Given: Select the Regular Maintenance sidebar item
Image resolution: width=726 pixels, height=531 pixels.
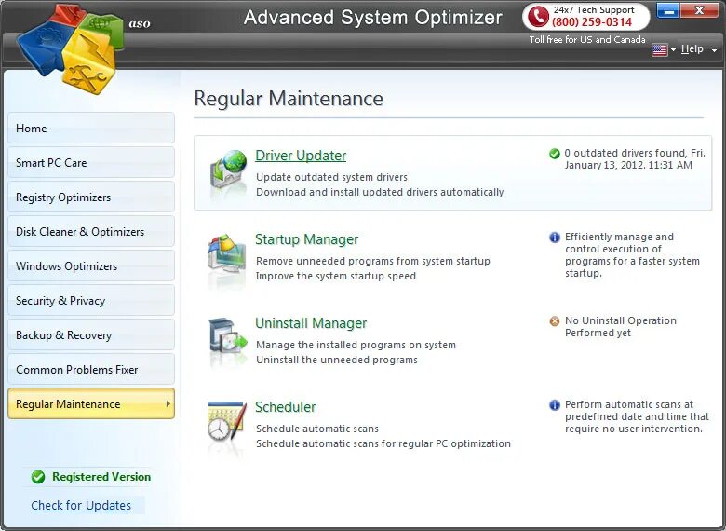Looking at the screenshot, I should point(91,403).
